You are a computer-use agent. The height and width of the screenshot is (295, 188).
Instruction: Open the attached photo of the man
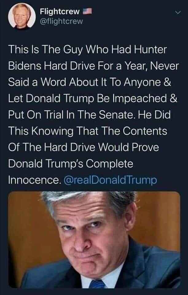(94, 239)
